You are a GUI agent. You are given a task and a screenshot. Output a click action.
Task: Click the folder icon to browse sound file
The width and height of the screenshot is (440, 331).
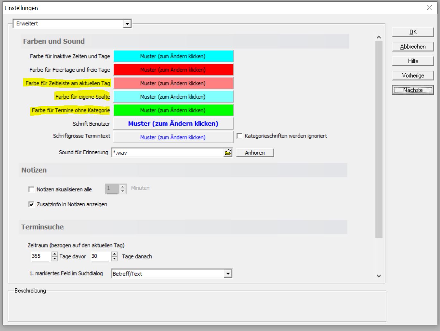pyautogui.click(x=228, y=153)
